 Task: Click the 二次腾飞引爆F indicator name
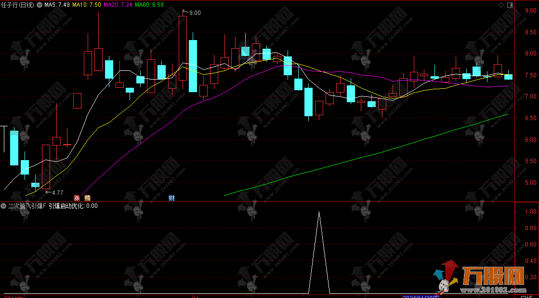pyautogui.click(x=27, y=206)
